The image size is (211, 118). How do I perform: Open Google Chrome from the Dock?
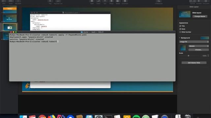point(42,117)
